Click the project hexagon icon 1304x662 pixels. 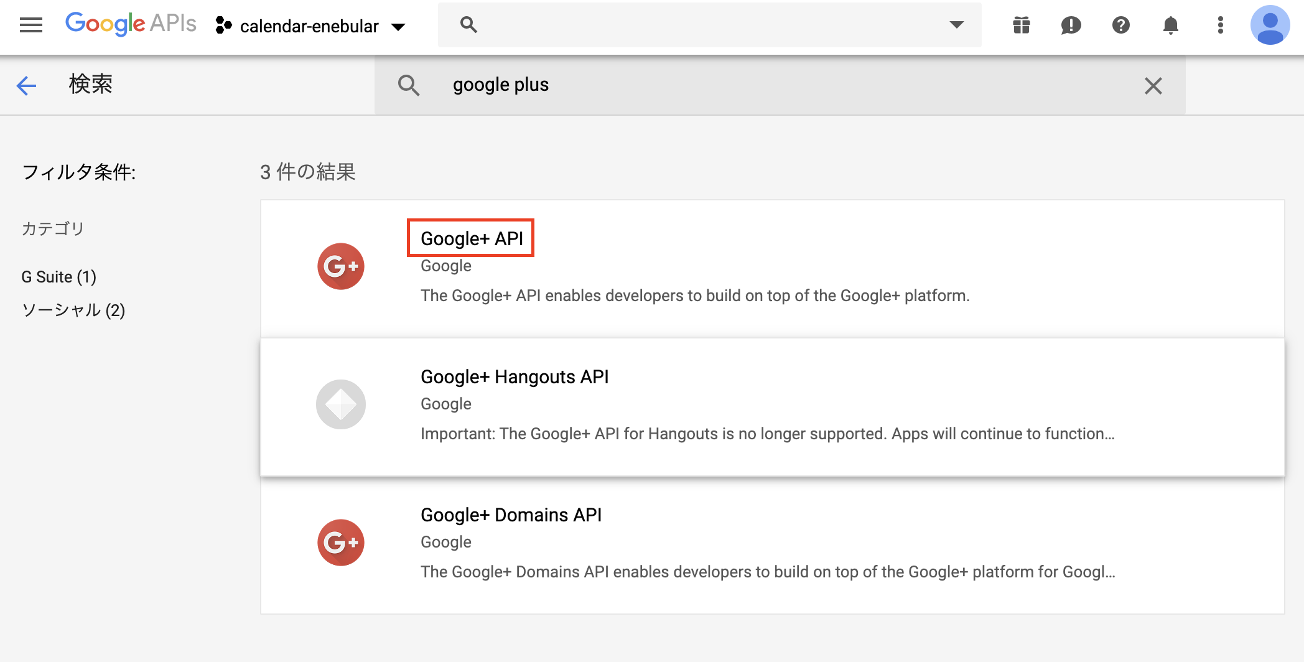coord(223,26)
